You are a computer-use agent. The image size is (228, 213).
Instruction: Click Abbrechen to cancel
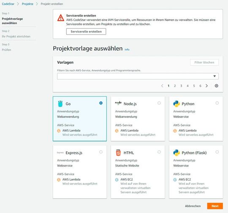tap(193, 206)
